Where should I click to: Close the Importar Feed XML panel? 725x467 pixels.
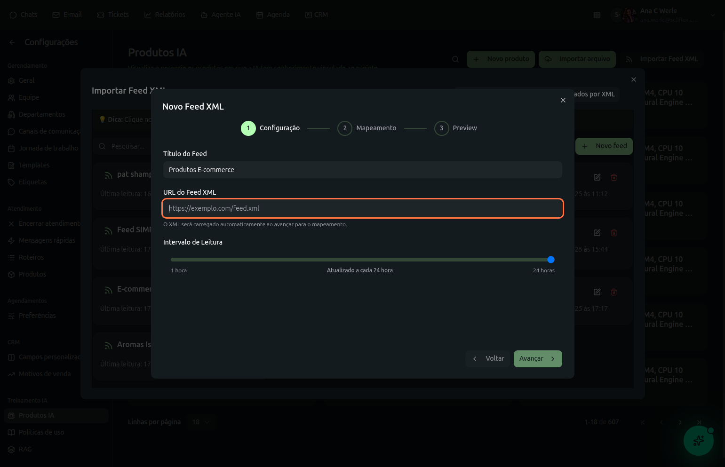coord(633,79)
